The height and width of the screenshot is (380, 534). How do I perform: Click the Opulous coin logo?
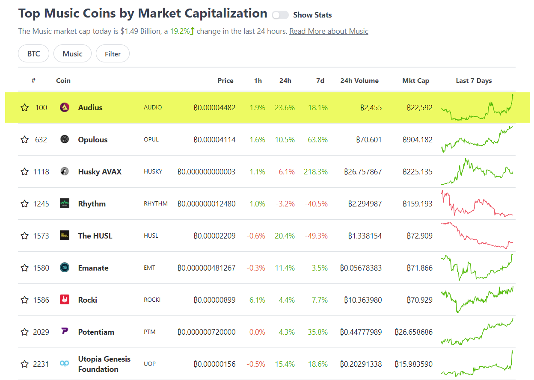point(64,139)
